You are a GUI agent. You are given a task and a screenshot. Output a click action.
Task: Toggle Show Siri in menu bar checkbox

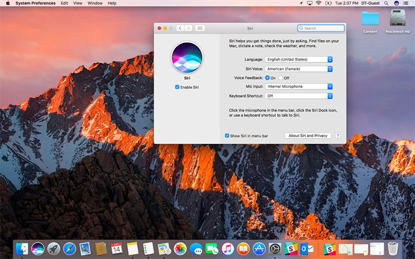click(x=227, y=135)
